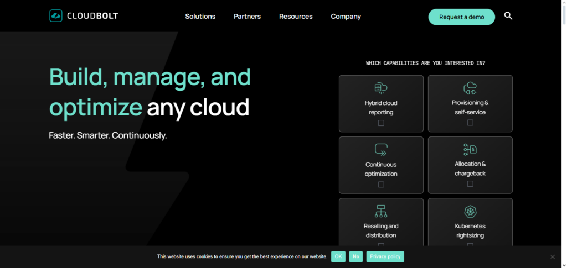This screenshot has width=567, height=268.
Task: Tick the Provisioning & self-service checkbox
Action: point(470,123)
